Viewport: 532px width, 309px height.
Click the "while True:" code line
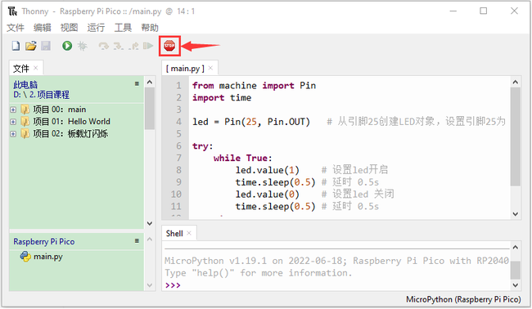[x=242, y=158]
